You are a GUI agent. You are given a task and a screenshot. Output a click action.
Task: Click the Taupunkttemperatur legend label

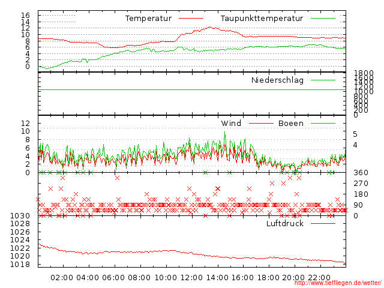tap(262, 19)
